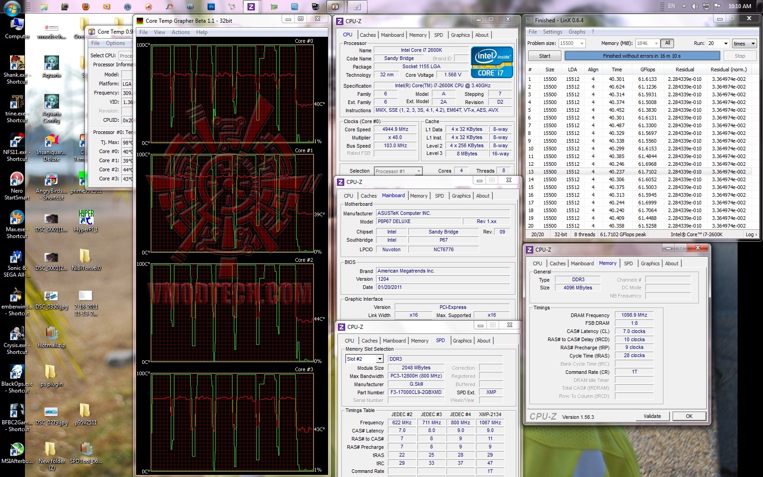Viewport: 763px width, 477px height.
Task: Open the HyperPI desktop shortcut
Action: tap(86, 218)
